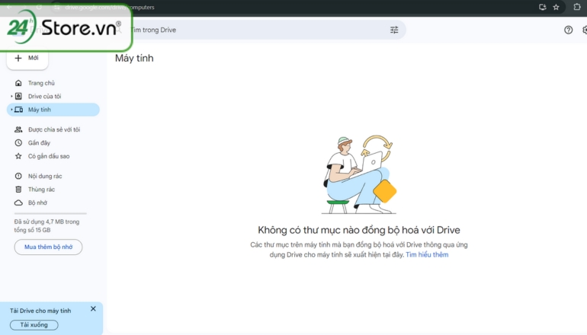Click Tải xuống download button
587x335 pixels.
click(x=34, y=325)
